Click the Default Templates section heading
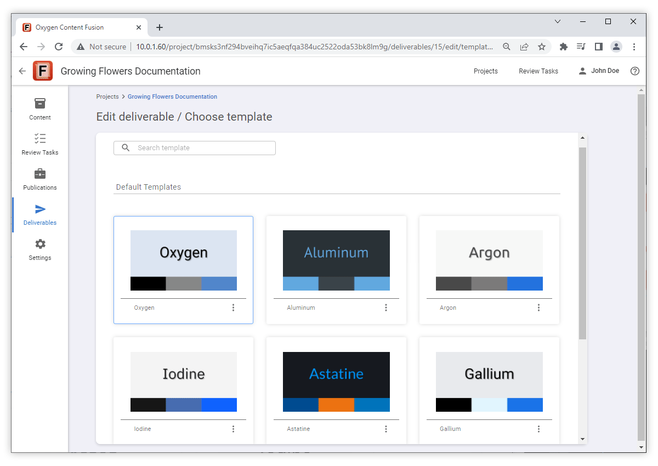Screen dimensions: 658x466 pyautogui.click(x=149, y=187)
